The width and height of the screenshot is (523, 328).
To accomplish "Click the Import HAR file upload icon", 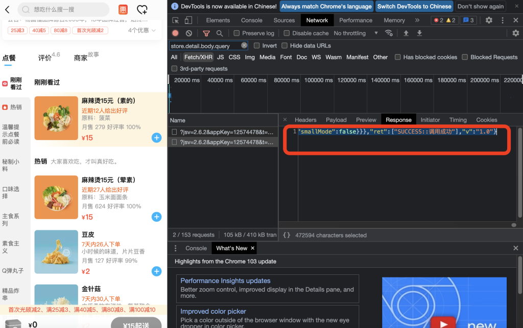I will tap(406, 33).
